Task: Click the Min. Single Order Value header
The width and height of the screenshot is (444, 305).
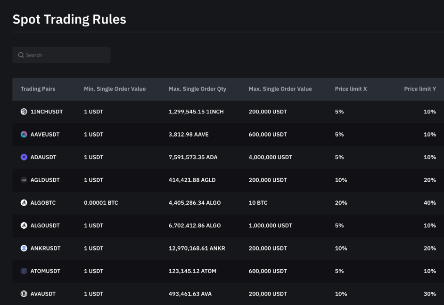Action: [x=115, y=89]
